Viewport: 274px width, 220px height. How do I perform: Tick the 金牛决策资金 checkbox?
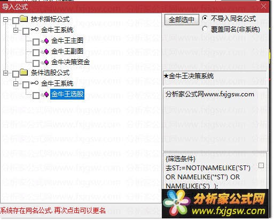[36, 63]
